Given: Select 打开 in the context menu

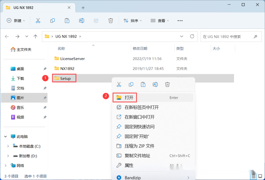Looking at the screenshot, I should click(153, 98).
